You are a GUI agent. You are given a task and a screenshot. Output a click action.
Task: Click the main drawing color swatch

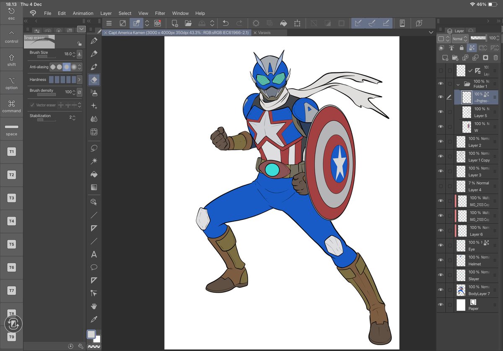point(91,334)
